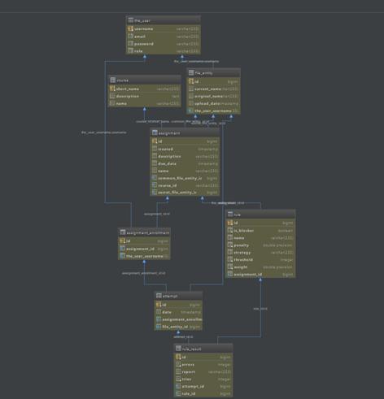Image resolution: width=384 pixels, height=399 pixels.
Task: Select the password column in the_user
Action: (x=164, y=44)
